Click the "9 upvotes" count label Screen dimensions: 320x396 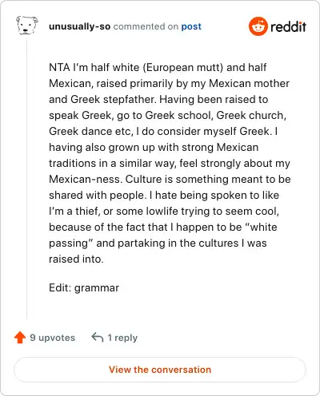click(x=52, y=338)
